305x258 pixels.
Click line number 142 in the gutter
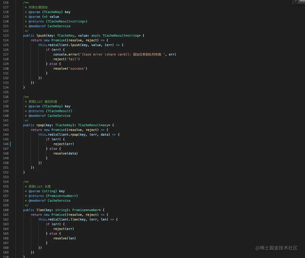click(x=6, y=125)
